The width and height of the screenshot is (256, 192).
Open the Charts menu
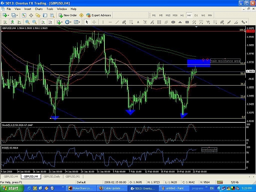(39, 9)
